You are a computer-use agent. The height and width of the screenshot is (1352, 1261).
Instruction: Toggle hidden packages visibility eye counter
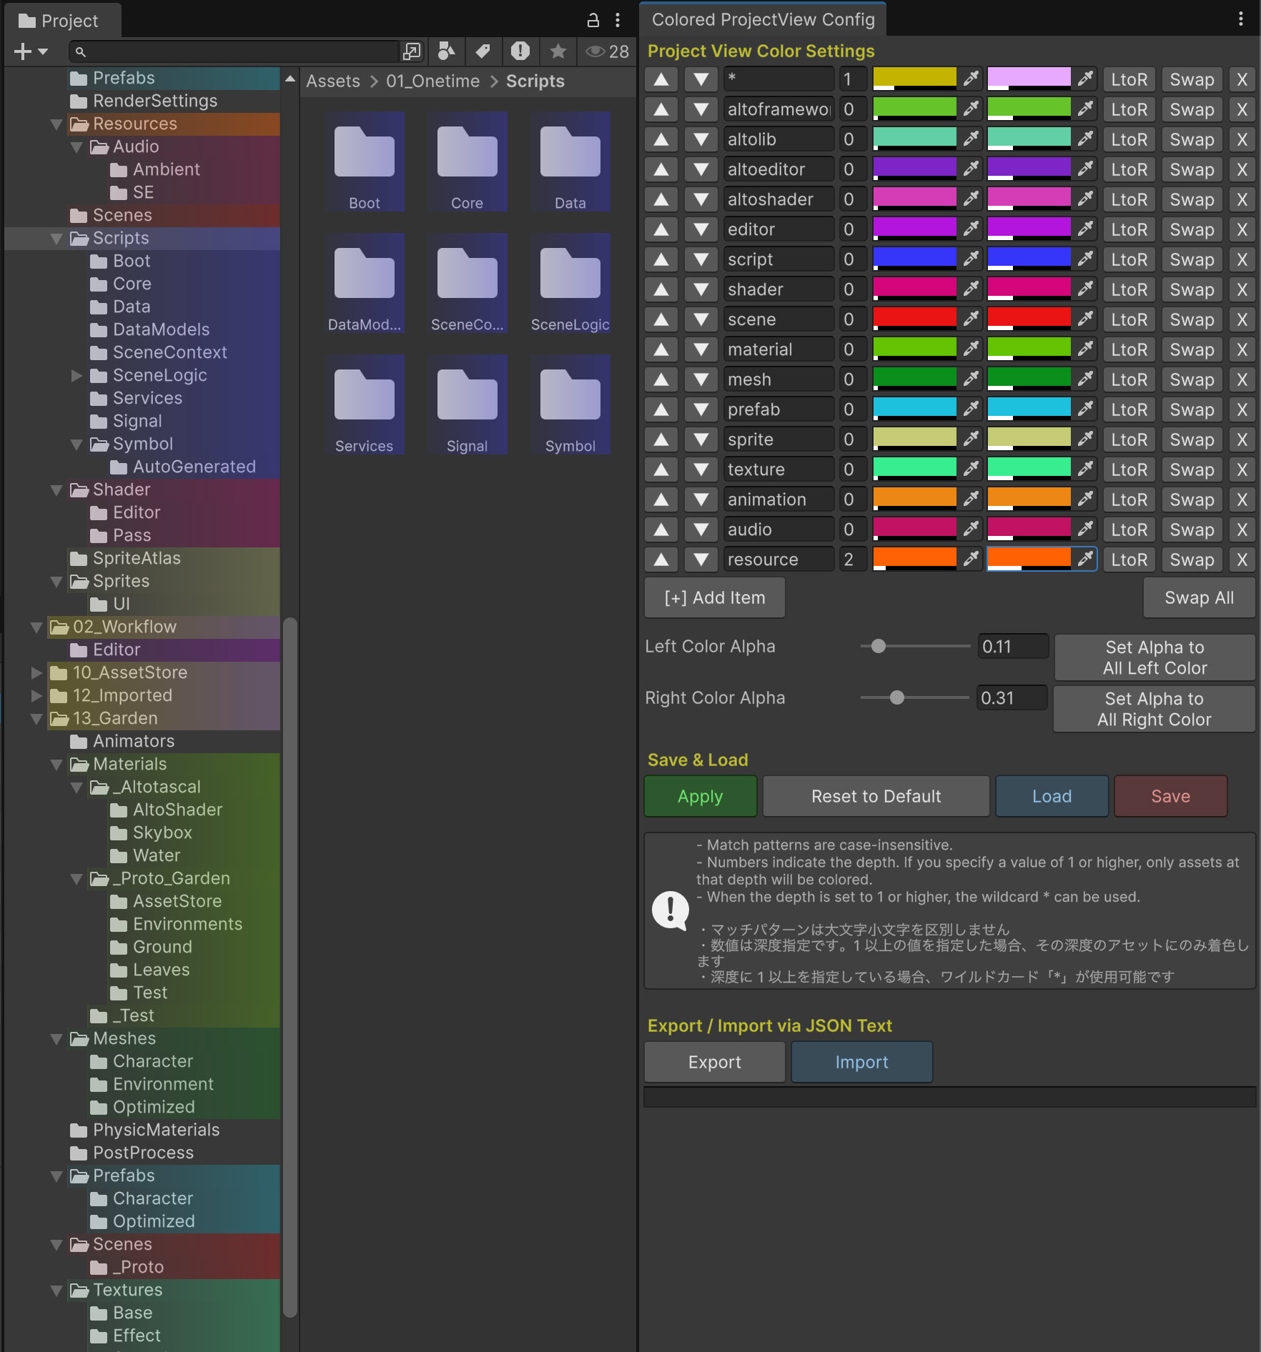pos(607,51)
